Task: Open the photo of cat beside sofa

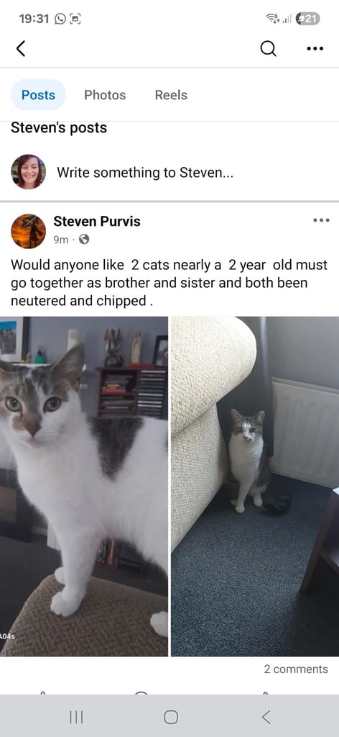Action: (255, 486)
